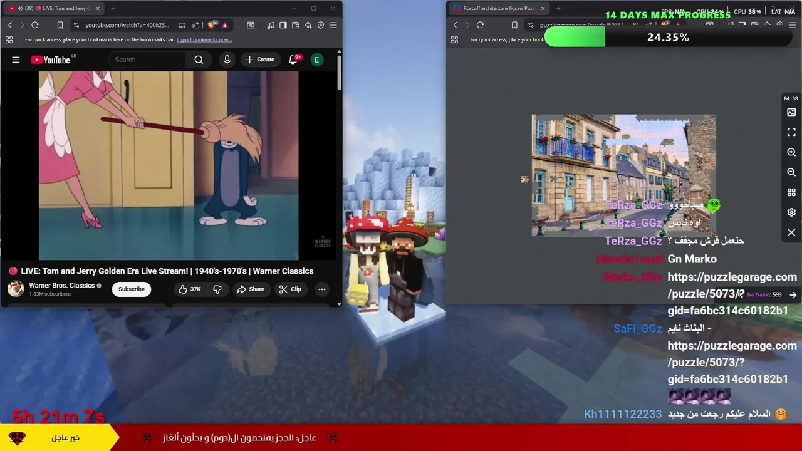802x451 pixels.
Task: Close the Roscoff architecture Jigsaw tab
Action: [x=543, y=8]
